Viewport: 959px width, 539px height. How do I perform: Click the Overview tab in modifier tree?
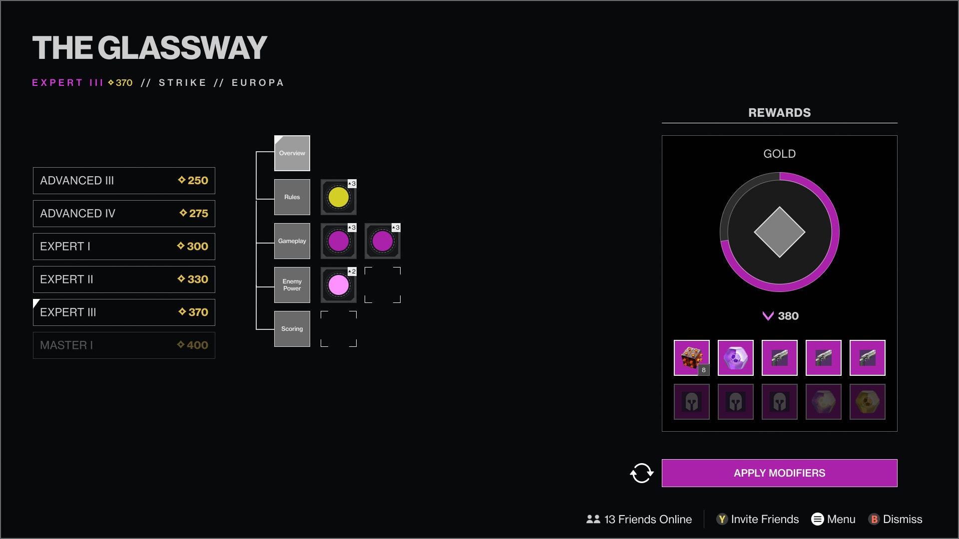click(x=292, y=153)
